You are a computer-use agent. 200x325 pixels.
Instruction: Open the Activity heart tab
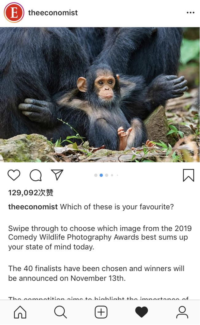tap(142, 312)
